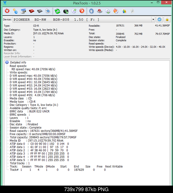
Task: Select 'Total capacity: 359845 sectors' row
Action: [x=43, y=137]
